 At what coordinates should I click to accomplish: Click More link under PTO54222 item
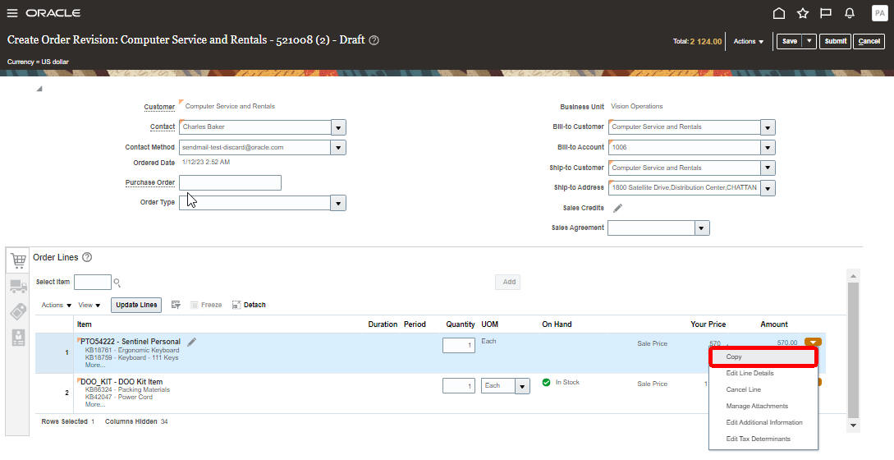tap(94, 366)
